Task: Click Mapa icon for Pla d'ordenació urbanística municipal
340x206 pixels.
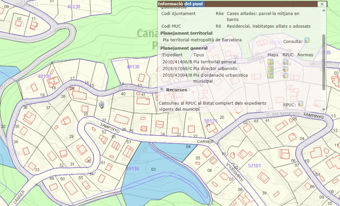Action: [x=271, y=75]
